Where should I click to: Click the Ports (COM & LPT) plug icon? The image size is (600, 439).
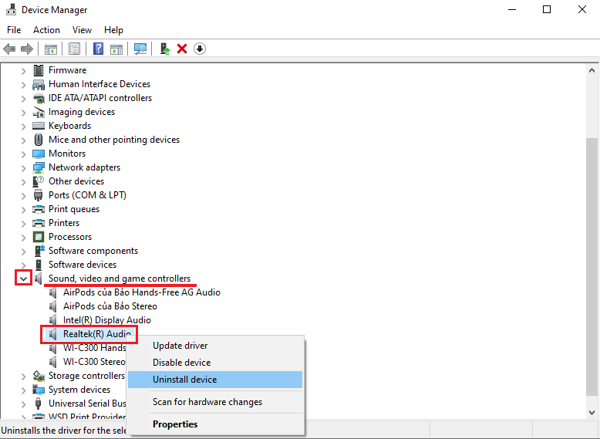click(39, 195)
